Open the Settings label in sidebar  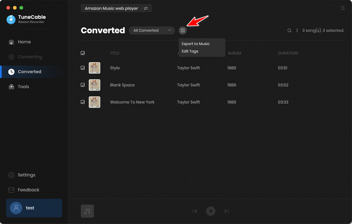click(26, 175)
